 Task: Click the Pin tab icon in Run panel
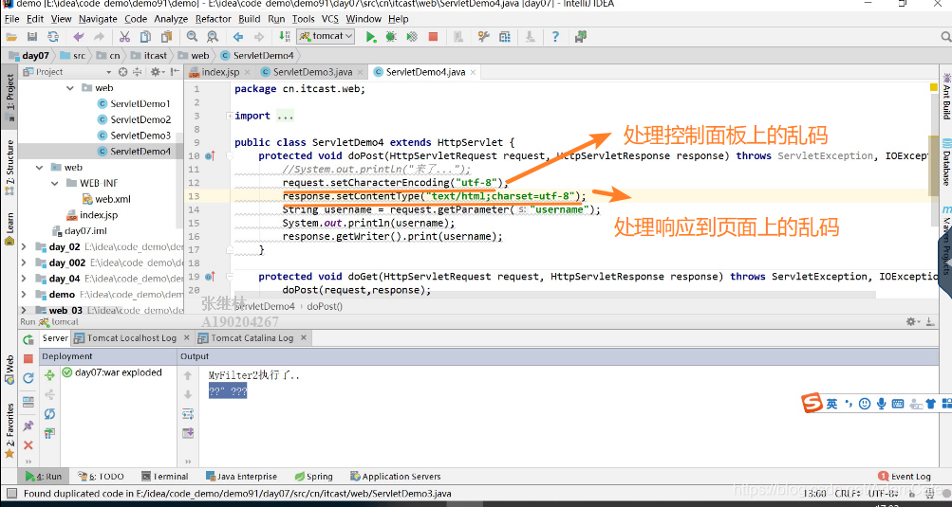click(28, 426)
